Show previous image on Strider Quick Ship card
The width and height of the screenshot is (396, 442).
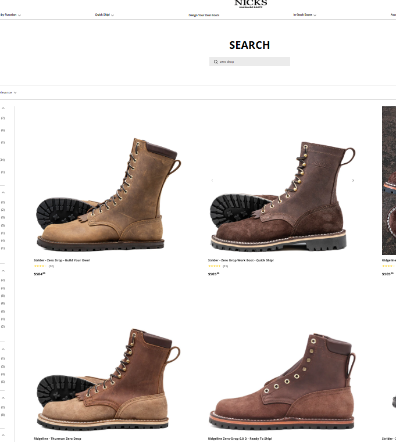212,181
